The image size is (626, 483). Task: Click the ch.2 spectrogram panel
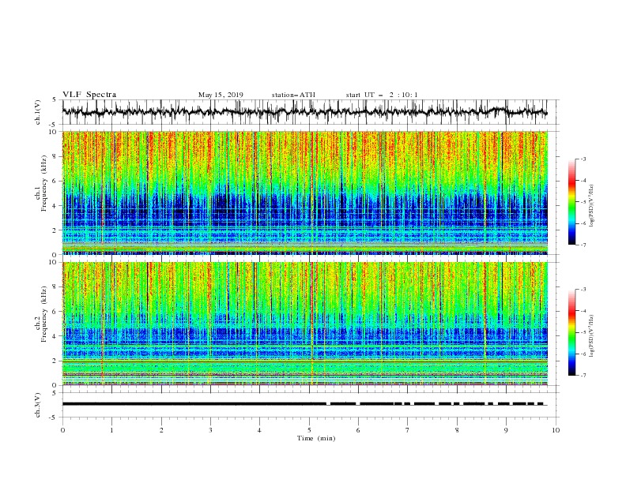[304, 324]
